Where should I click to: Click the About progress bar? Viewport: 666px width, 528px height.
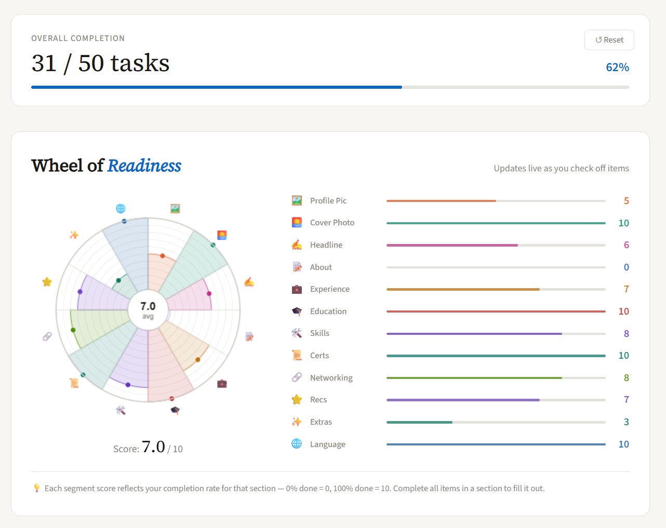[496, 267]
